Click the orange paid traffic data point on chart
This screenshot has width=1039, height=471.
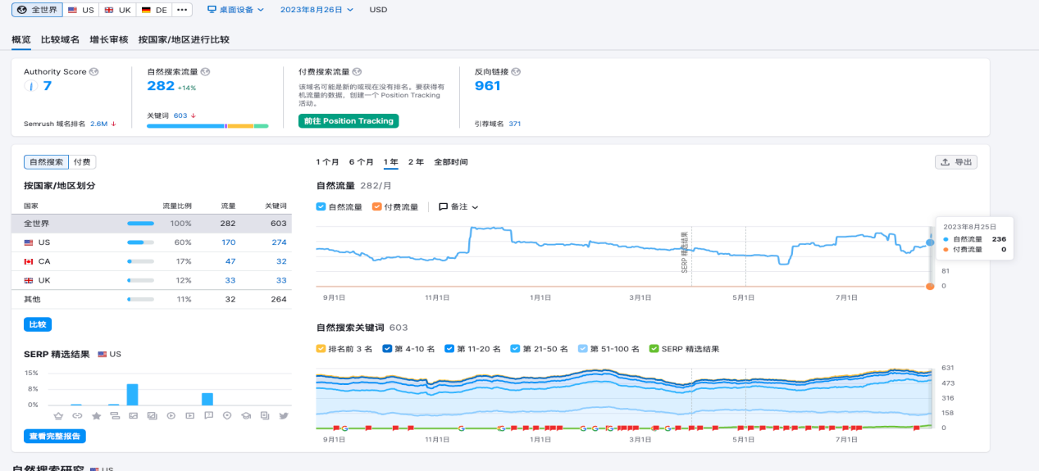pyautogui.click(x=930, y=286)
